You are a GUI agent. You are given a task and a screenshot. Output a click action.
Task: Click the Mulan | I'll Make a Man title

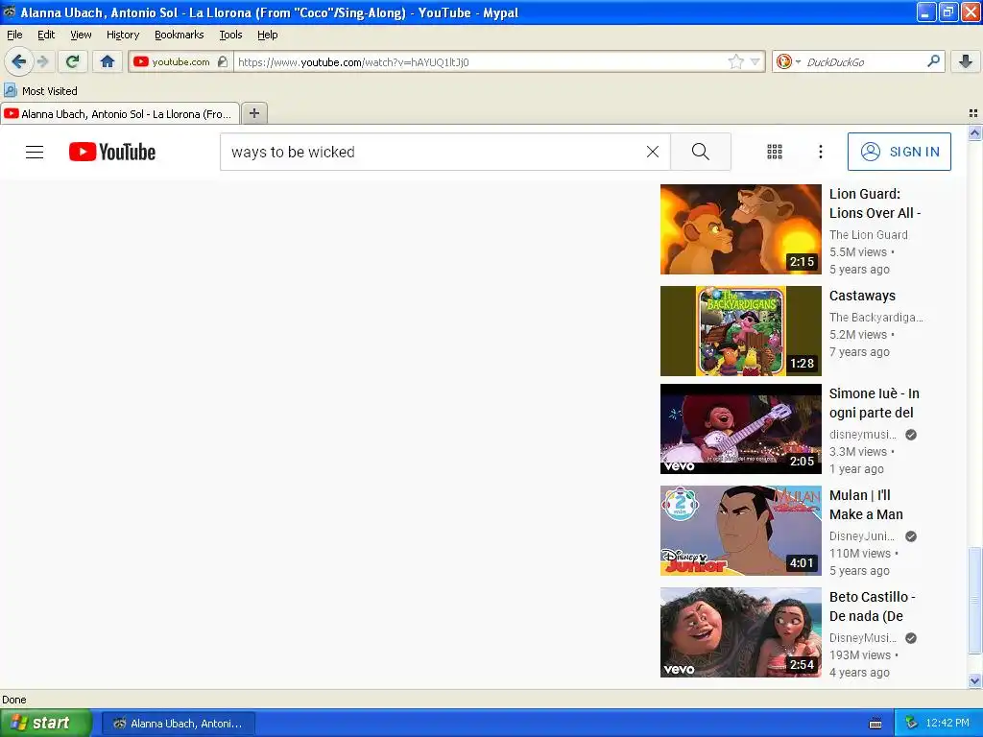[866, 505]
